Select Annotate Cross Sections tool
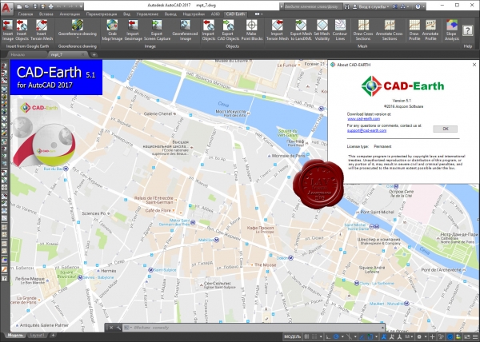 click(x=390, y=30)
